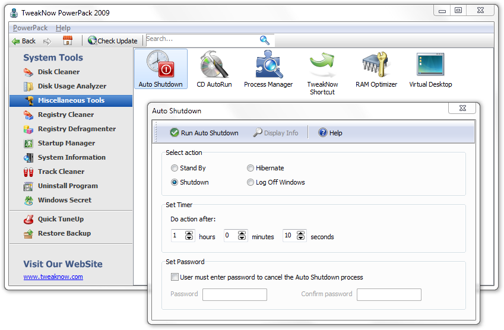Open Quick TuneUp
Image resolution: width=504 pixels, height=330 pixels.
pos(53,219)
